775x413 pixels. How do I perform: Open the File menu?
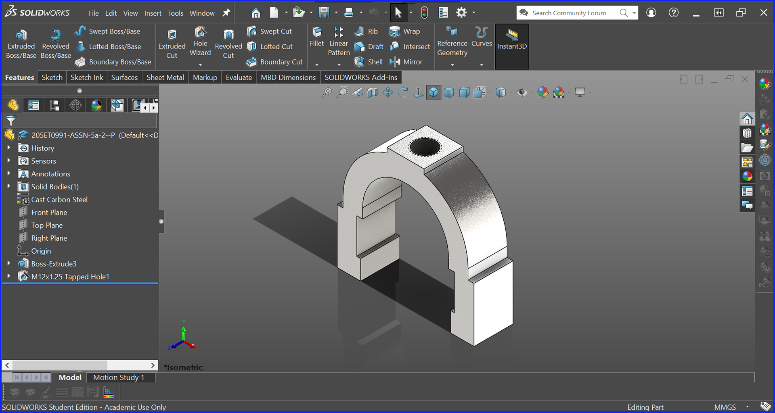94,13
